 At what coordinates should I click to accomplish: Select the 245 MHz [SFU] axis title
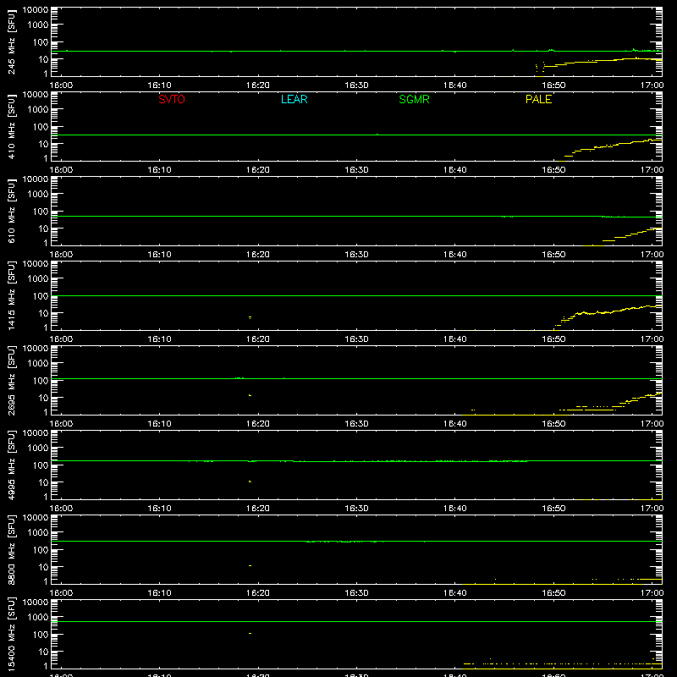coord(12,42)
